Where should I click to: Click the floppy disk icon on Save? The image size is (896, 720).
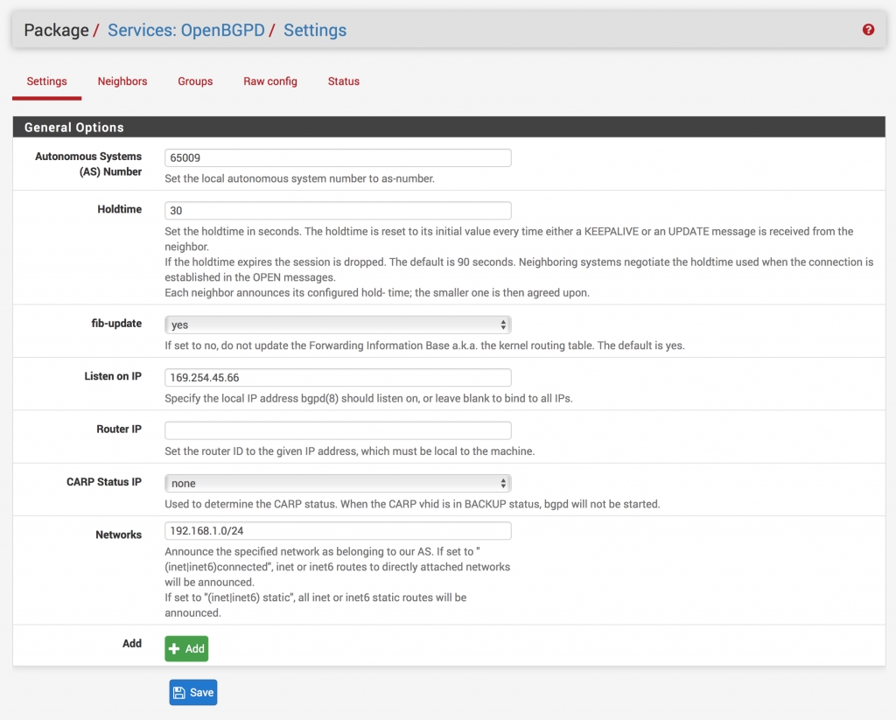[179, 692]
